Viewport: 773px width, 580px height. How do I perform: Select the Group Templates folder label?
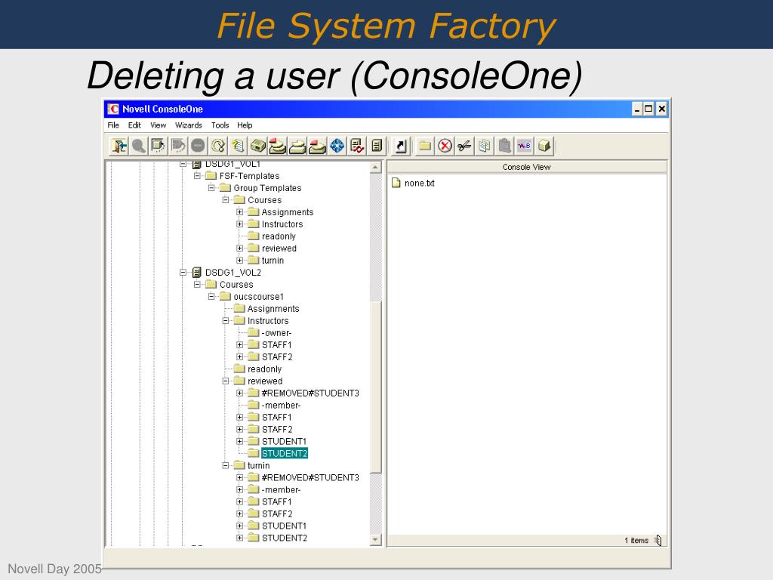267,188
